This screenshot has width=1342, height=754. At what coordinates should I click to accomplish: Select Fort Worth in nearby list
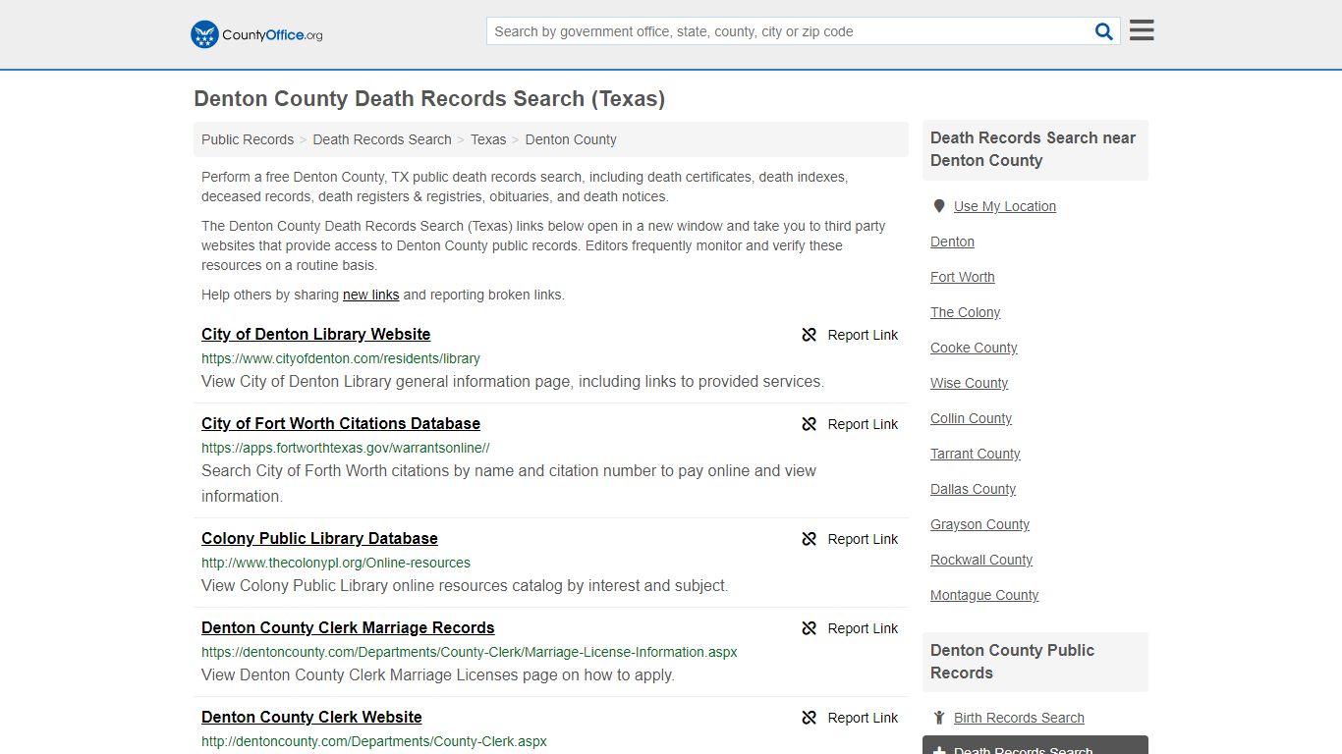963,277
